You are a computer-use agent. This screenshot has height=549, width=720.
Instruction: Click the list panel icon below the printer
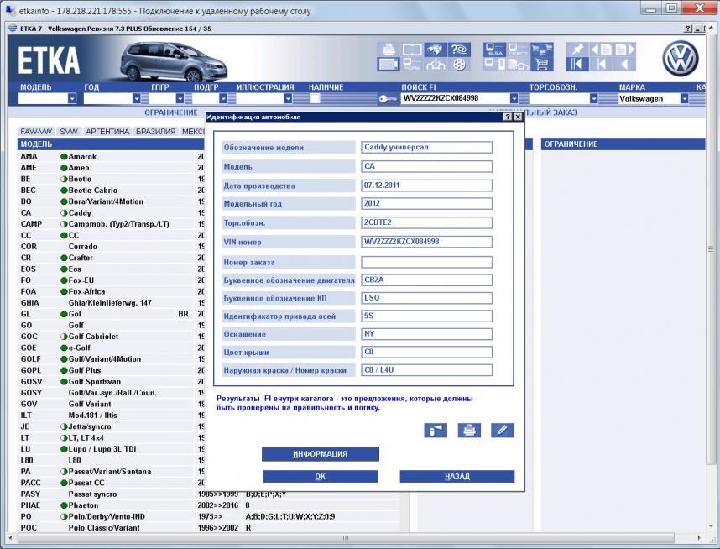tap(389, 65)
